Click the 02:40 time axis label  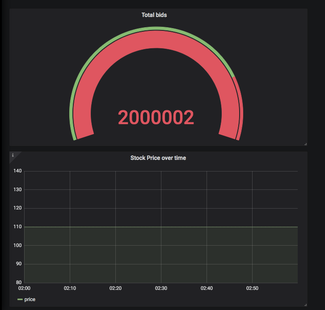coord(207,289)
